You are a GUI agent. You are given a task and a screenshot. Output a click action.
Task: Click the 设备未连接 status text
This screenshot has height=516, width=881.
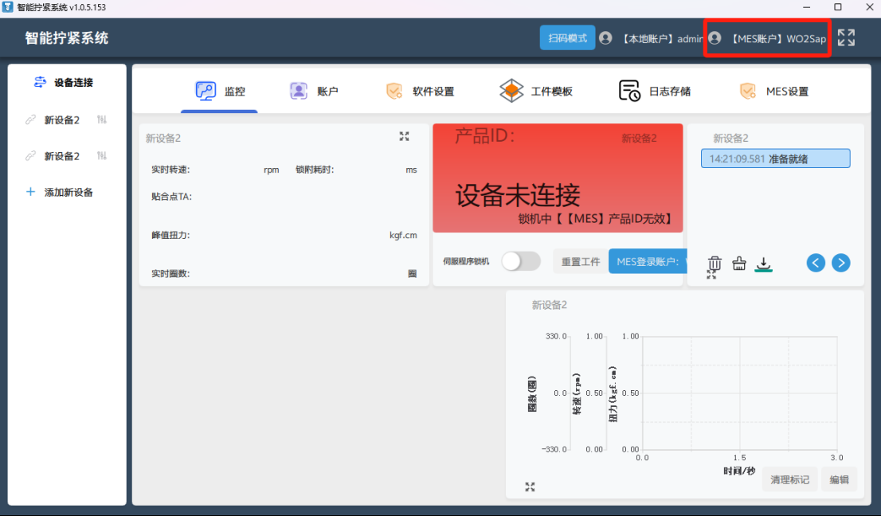tap(518, 195)
